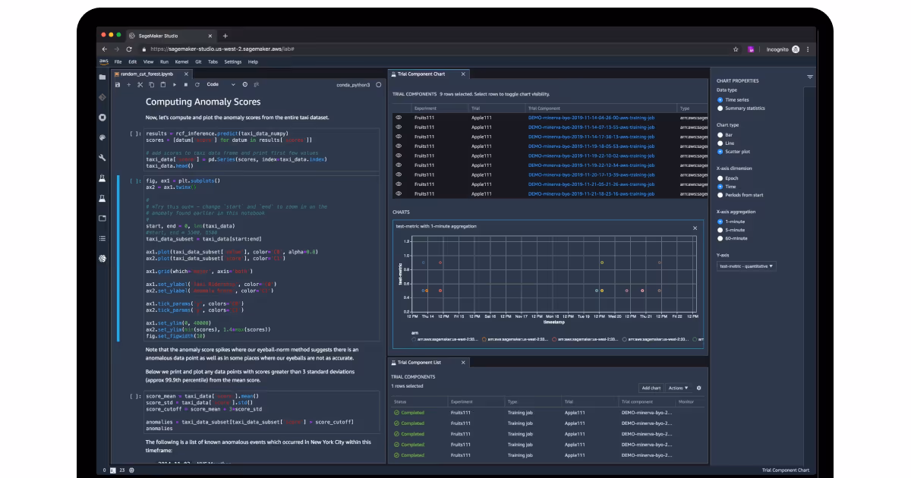Open a new browser tab
This screenshot has height=478, width=911.
click(x=225, y=36)
